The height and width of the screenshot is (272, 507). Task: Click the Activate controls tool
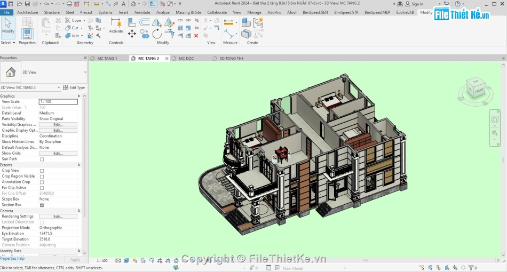(116, 26)
